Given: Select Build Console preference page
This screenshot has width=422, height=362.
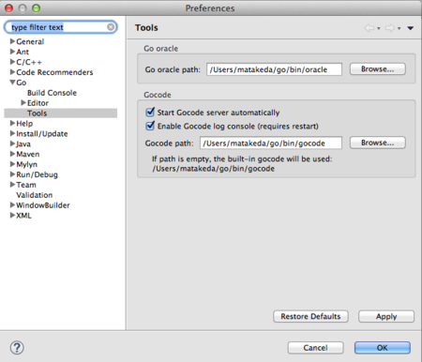Looking at the screenshot, I should point(52,93).
